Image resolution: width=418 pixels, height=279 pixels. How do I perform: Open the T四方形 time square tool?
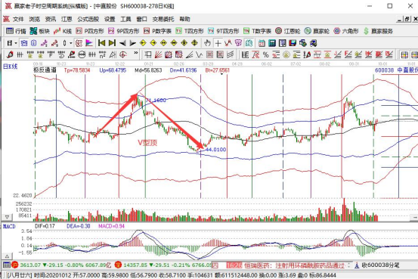click(x=190, y=31)
